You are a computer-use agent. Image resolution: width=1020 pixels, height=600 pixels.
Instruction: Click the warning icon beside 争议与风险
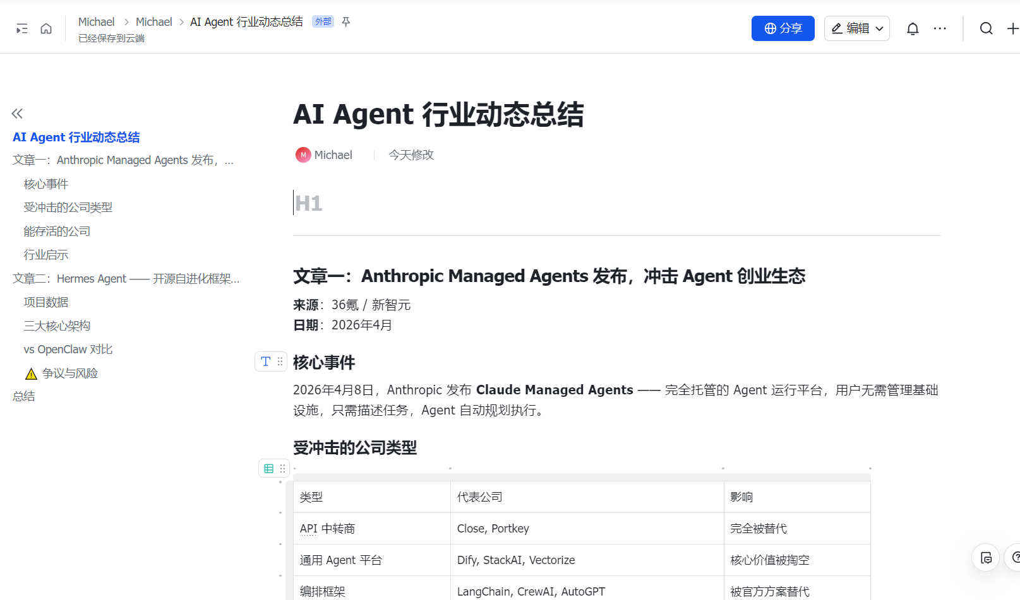pos(31,374)
